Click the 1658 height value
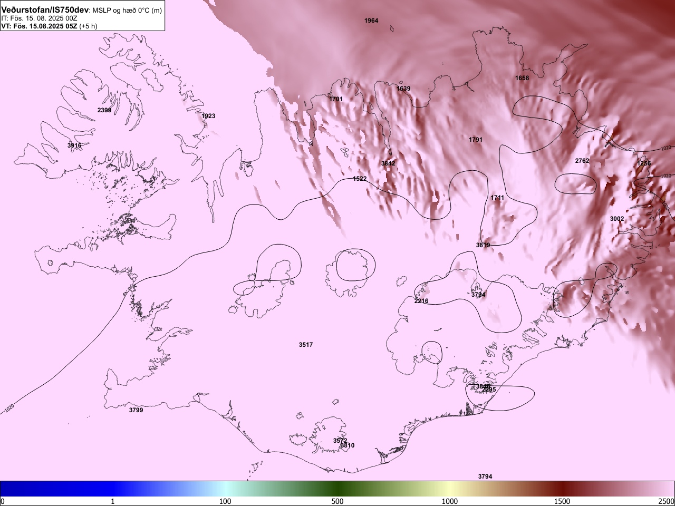This screenshot has width=675, height=506. [522, 78]
